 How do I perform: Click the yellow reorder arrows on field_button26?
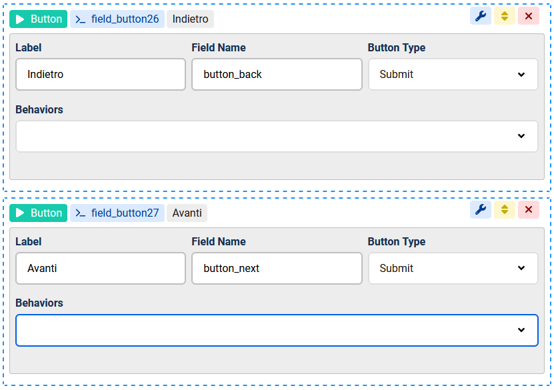click(505, 16)
